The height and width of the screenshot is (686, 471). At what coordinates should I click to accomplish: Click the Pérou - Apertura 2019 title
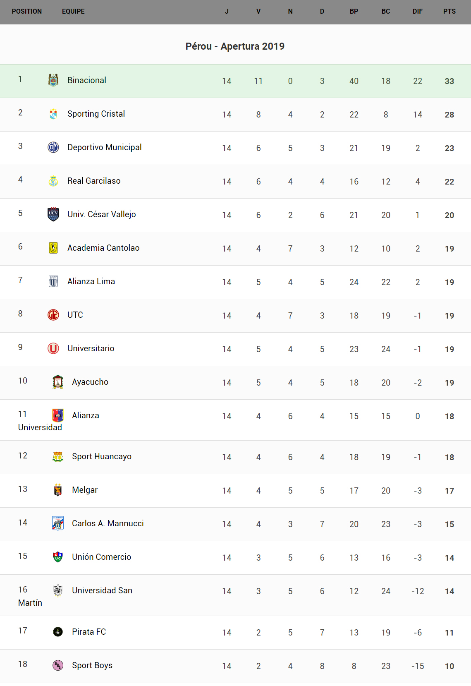(x=235, y=46)
